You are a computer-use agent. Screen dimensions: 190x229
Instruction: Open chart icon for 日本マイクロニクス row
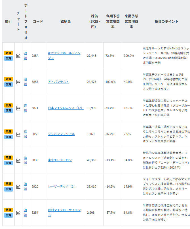pos(18,108)
